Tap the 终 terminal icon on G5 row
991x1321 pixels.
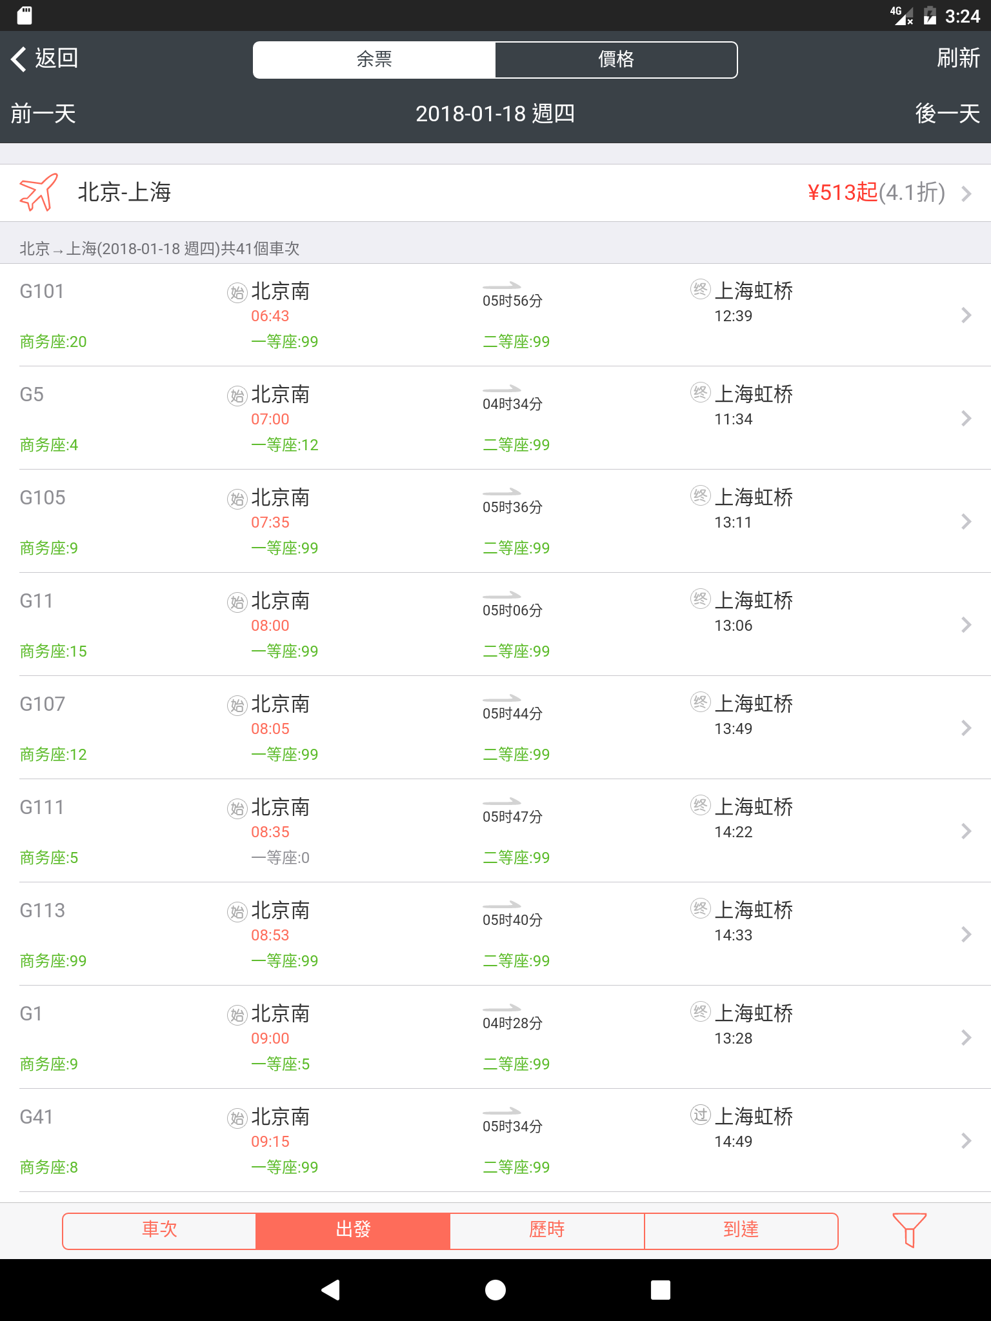(x=701, y=392)
